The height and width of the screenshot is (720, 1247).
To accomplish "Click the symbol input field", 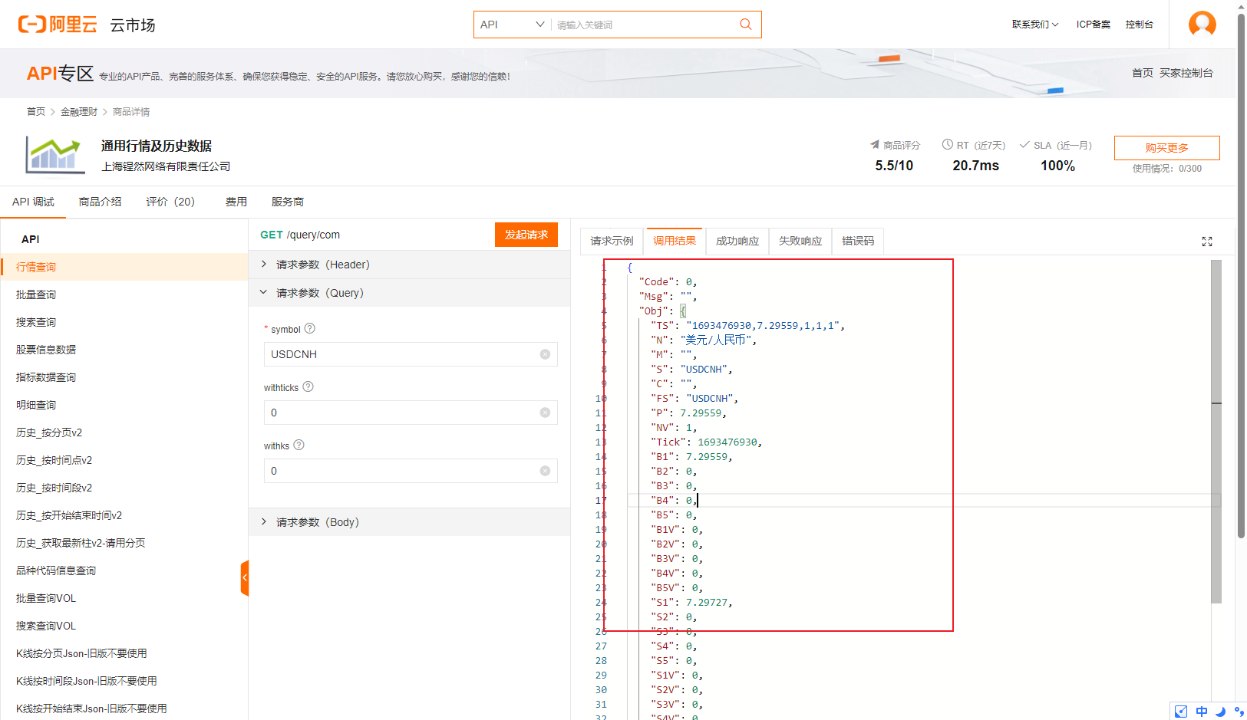I will 411,354.
